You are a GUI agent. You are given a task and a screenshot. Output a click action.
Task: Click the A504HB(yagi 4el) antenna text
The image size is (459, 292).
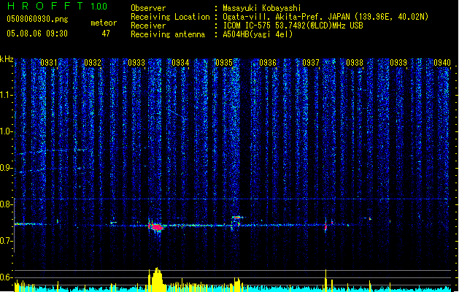pos(258,34)
